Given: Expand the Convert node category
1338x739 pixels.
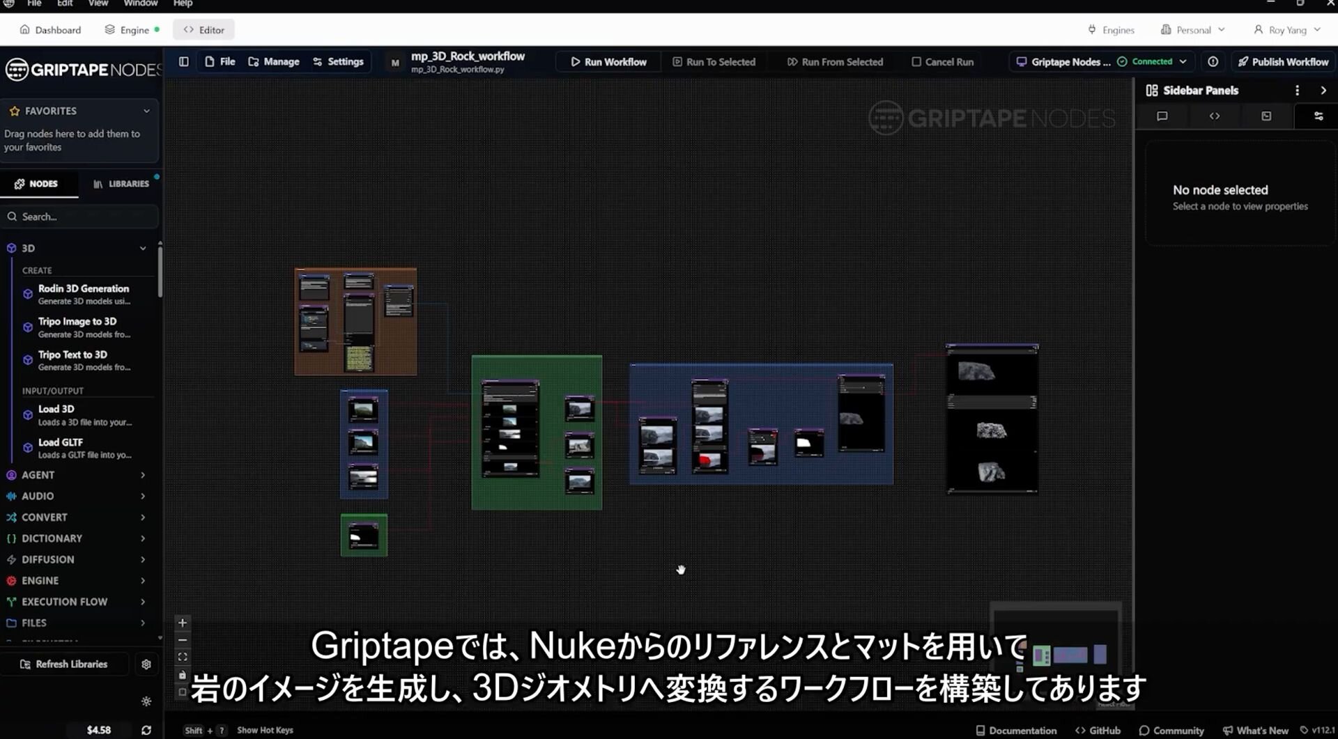Looking at the screenshot, I should pos(143,517).
